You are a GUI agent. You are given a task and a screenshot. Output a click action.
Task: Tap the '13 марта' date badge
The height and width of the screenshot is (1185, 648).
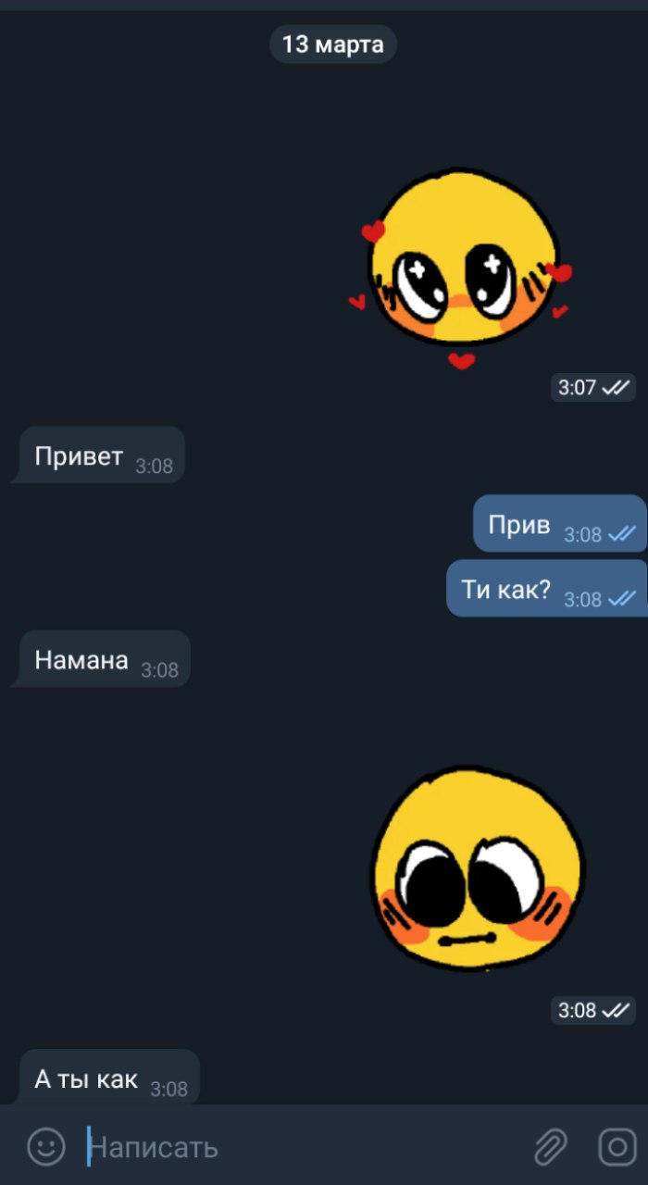coord(333,44)
